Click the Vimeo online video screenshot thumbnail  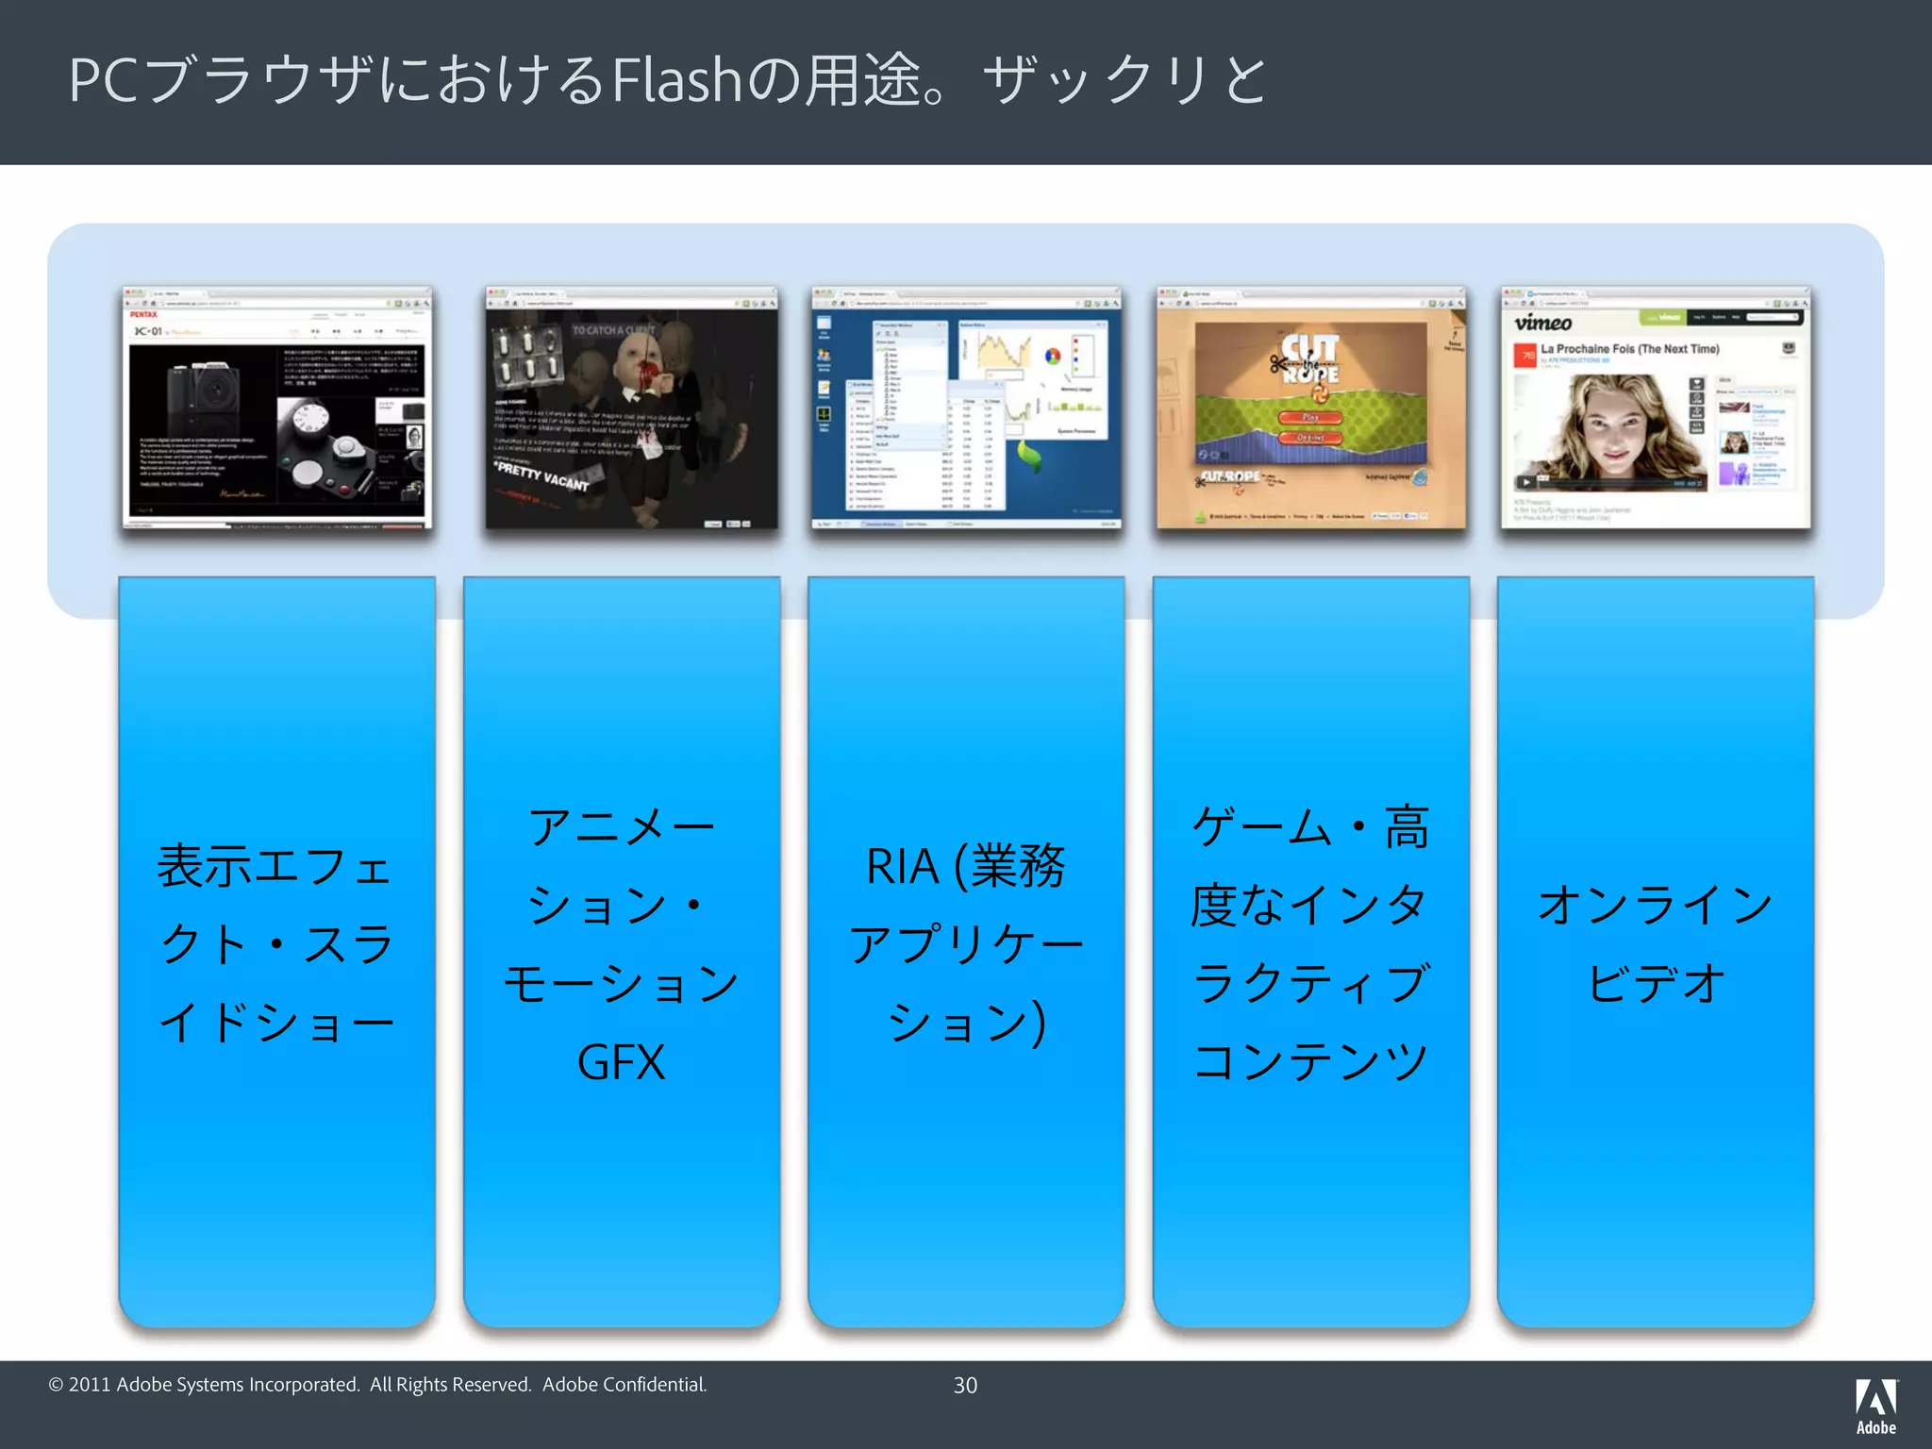1656,408
